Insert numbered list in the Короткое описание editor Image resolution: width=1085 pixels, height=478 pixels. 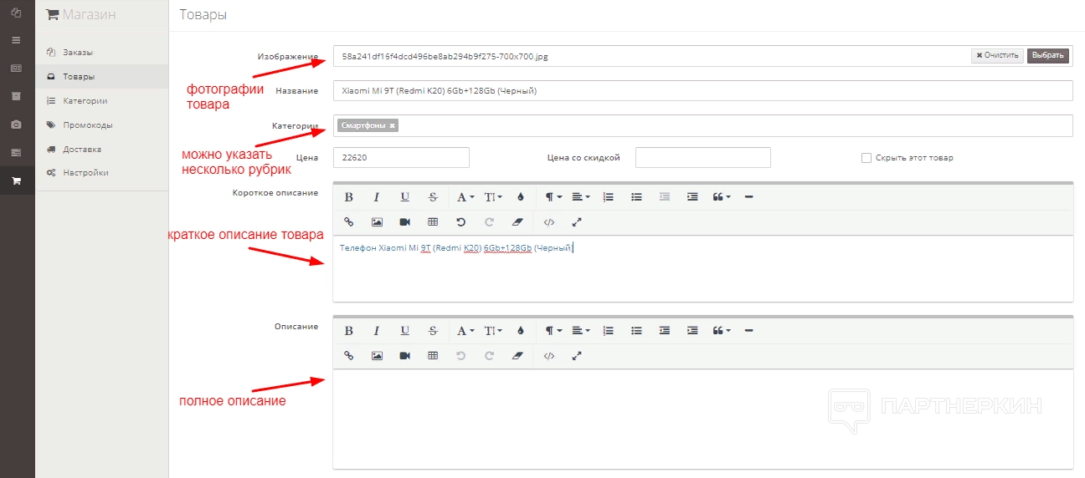point(609,197)
